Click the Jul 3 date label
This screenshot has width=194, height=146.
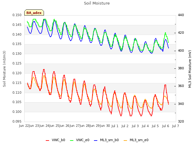135,126
